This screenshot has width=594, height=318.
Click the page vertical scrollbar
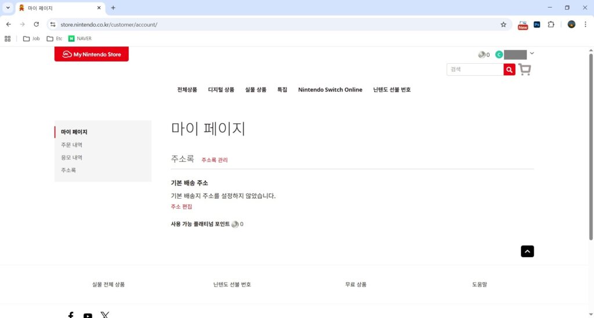click(591, 145)
